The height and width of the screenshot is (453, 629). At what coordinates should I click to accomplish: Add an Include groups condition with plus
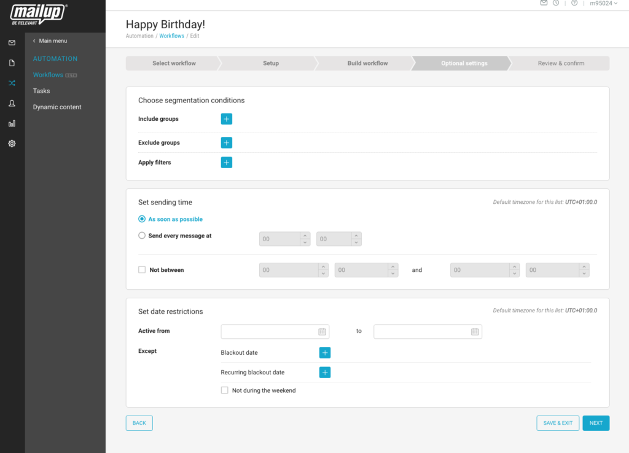(x=226, y=119)
